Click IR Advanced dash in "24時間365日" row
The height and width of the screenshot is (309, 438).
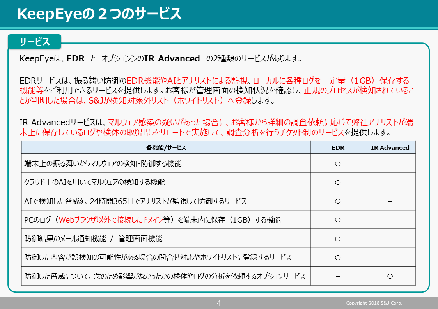pyautogui.click(x=390, y=201)
